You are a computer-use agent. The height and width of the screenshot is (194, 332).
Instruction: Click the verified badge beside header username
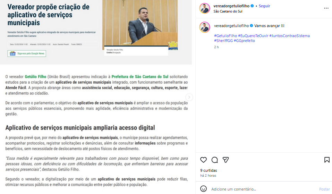click(x=252, y=6)
